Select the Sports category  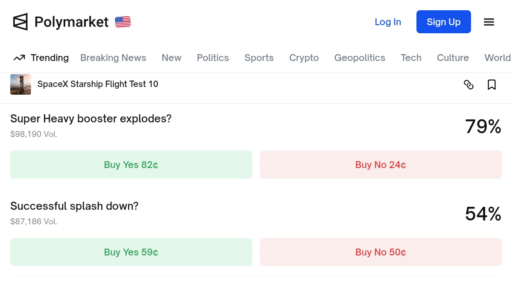(259, 58)
